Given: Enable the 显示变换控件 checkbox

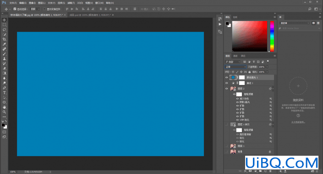Looking at the screenshot, I should tap(44, 9).
